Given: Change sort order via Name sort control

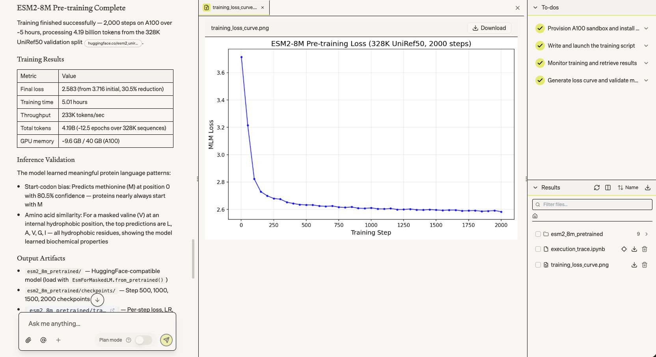Looking at the screenshot, I should coord(628,188).
